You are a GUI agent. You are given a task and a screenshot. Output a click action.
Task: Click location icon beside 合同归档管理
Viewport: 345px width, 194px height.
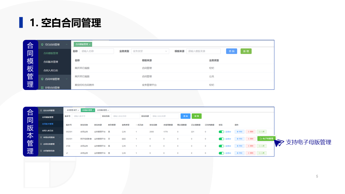coord(41,144)
